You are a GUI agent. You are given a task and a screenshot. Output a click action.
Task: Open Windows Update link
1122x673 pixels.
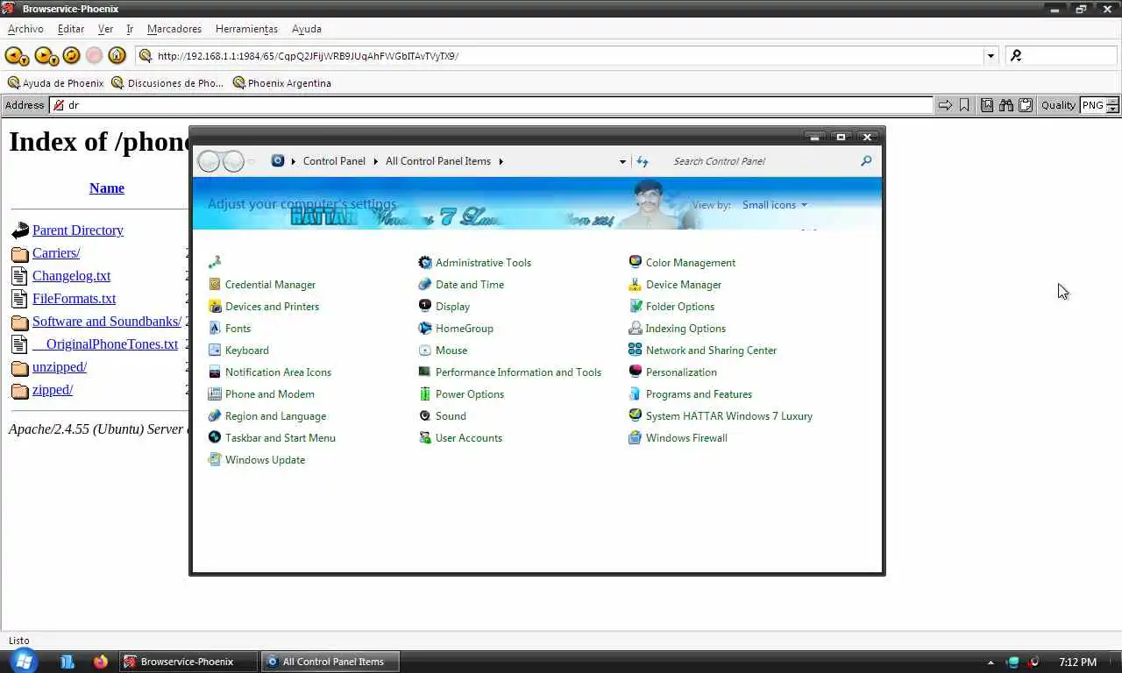[x=265, y=460]
